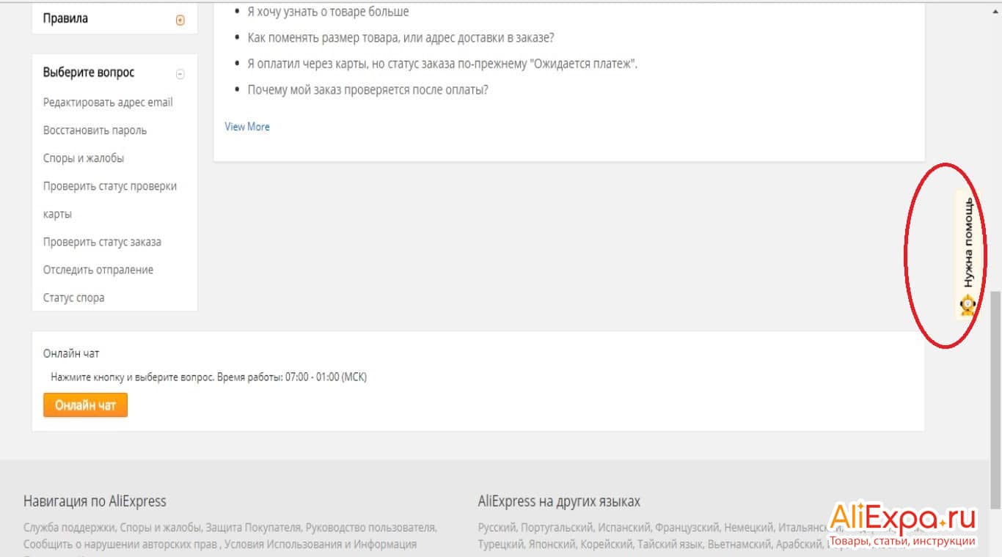Viewport: 1002px width, 557px height.
Task: Open Сообщить о нарушении авторских прав link
Action: 121,545
